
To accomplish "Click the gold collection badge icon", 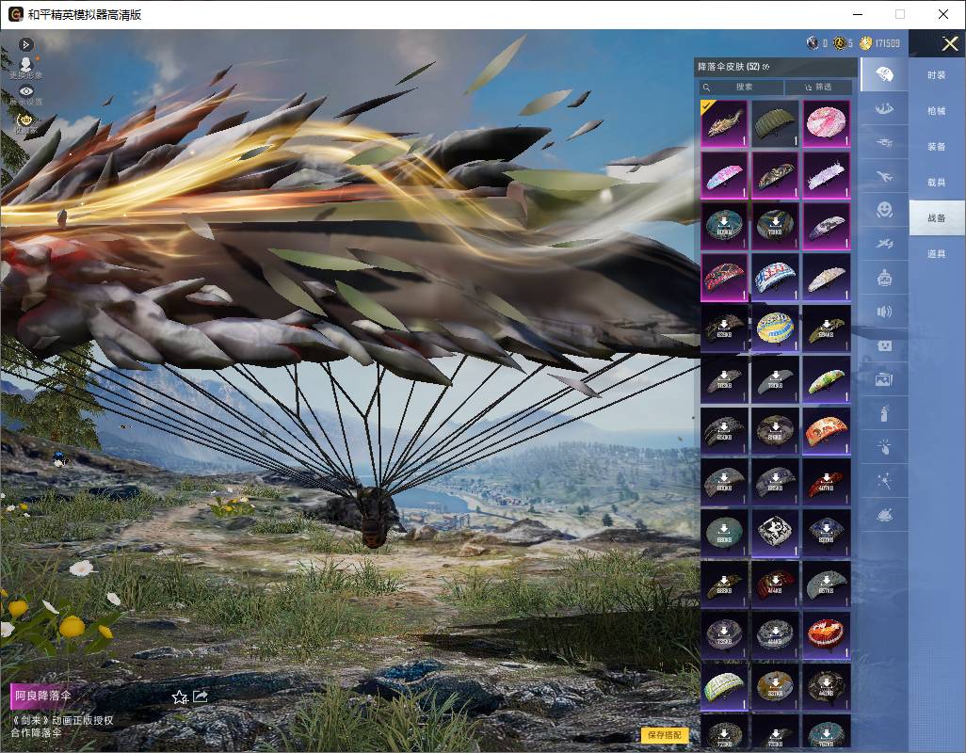I will pos(25,120).
